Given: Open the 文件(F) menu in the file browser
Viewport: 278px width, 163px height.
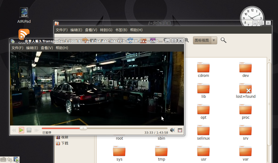Looking at the screenshot, I should [62, 30].
